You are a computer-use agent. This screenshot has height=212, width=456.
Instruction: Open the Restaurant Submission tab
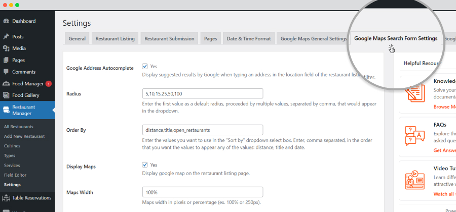click(170, 38)
